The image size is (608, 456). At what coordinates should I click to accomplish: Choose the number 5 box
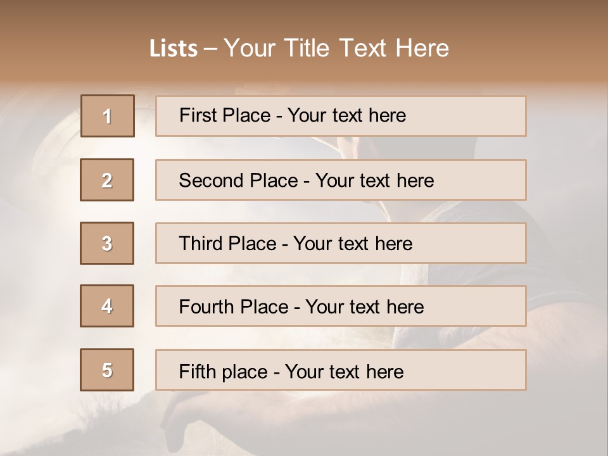108,370
